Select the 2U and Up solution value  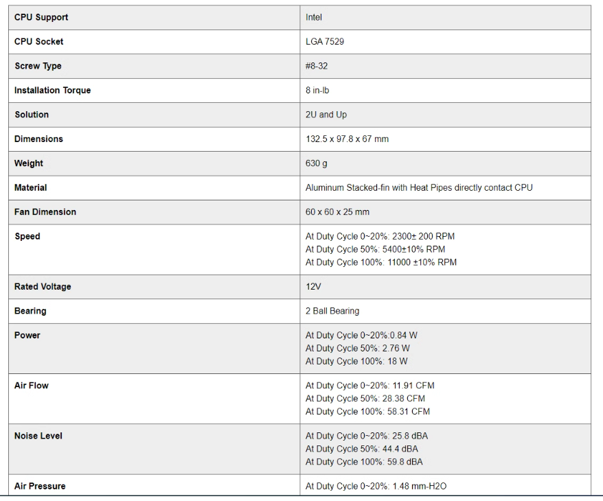pos(326,115)
